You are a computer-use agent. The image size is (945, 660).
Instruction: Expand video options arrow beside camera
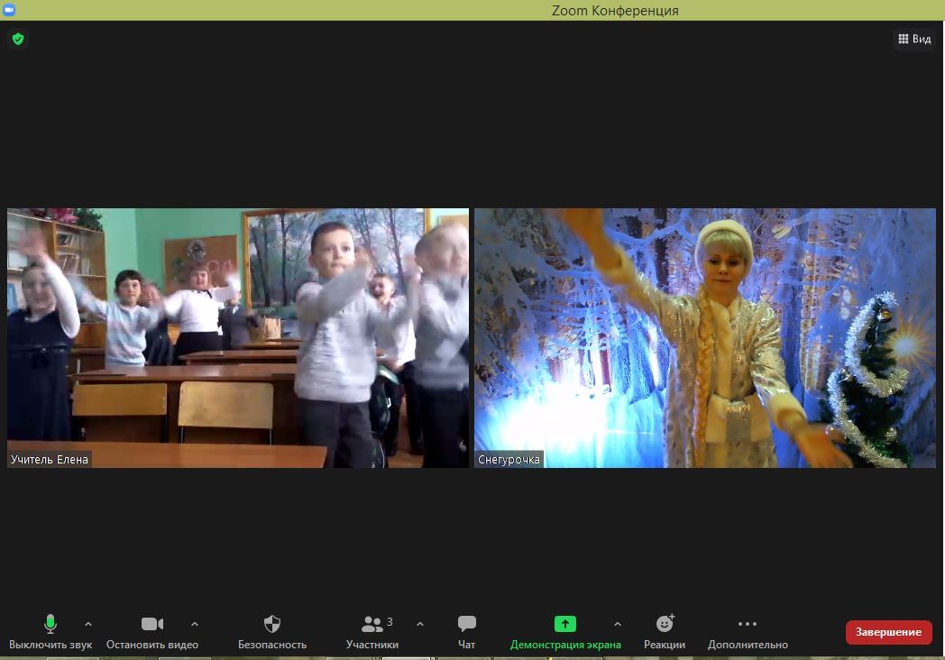click(x=195, y=625)
